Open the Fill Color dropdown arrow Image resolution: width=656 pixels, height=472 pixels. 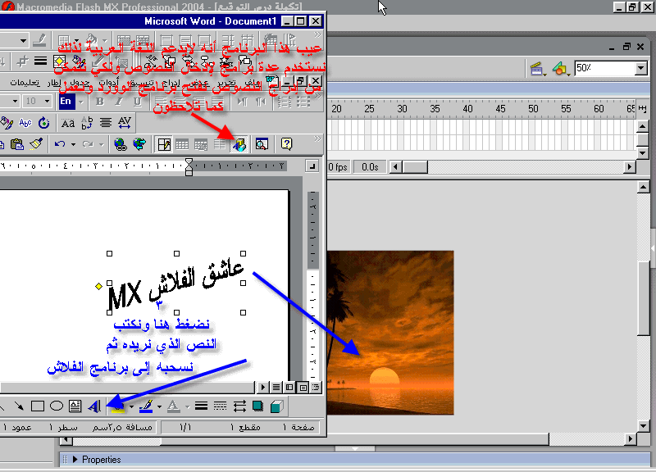[131, 406]
